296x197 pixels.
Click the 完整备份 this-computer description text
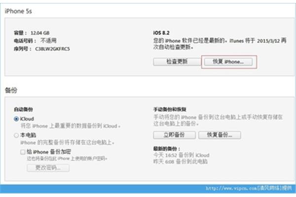[67, 142]
